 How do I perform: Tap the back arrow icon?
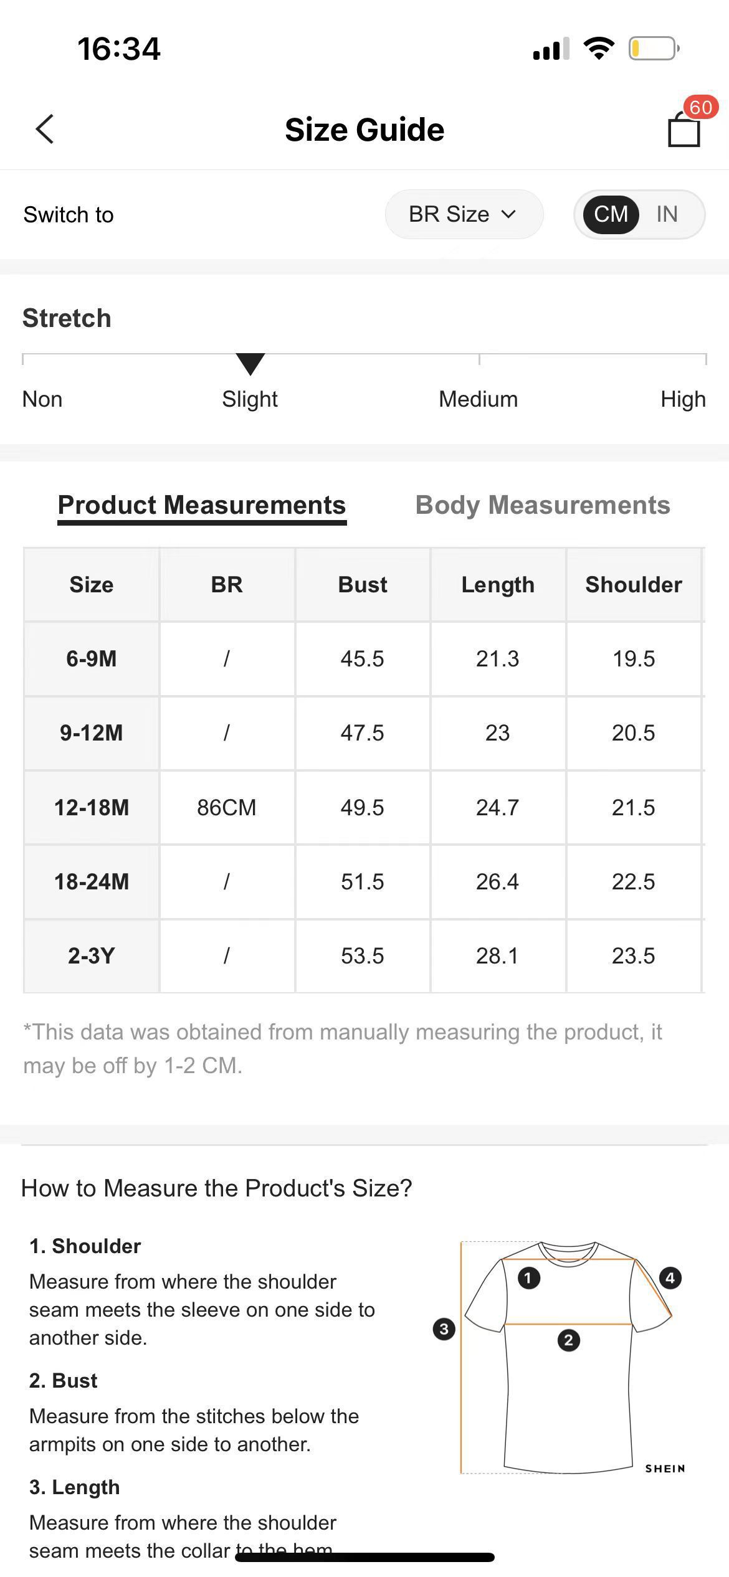pyautogui.click(x=45, y=129)
